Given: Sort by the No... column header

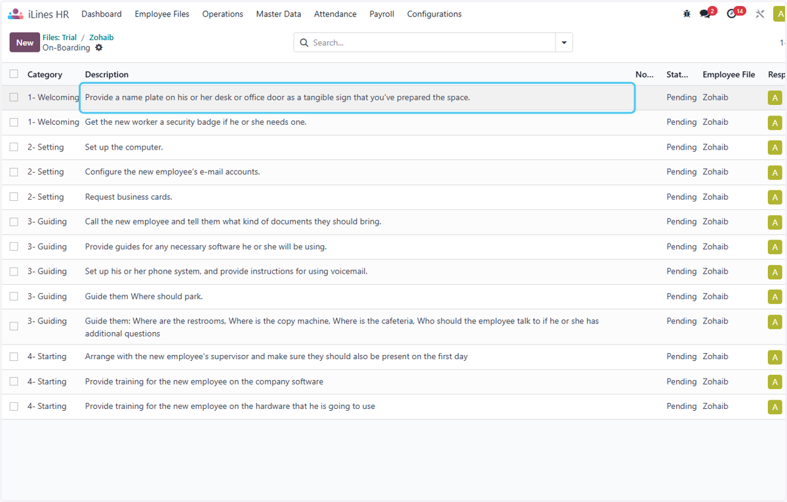Looking at the screenshot, I should 645,75.
